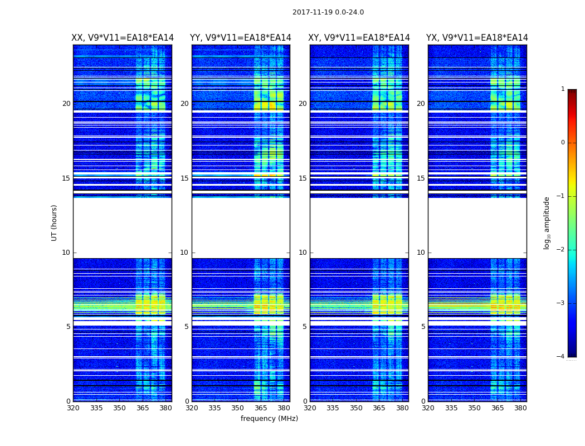This screenshot has width=585, height=446.
Task: Click the 350 tick label under the YY panel
Action: pos(238,408)
